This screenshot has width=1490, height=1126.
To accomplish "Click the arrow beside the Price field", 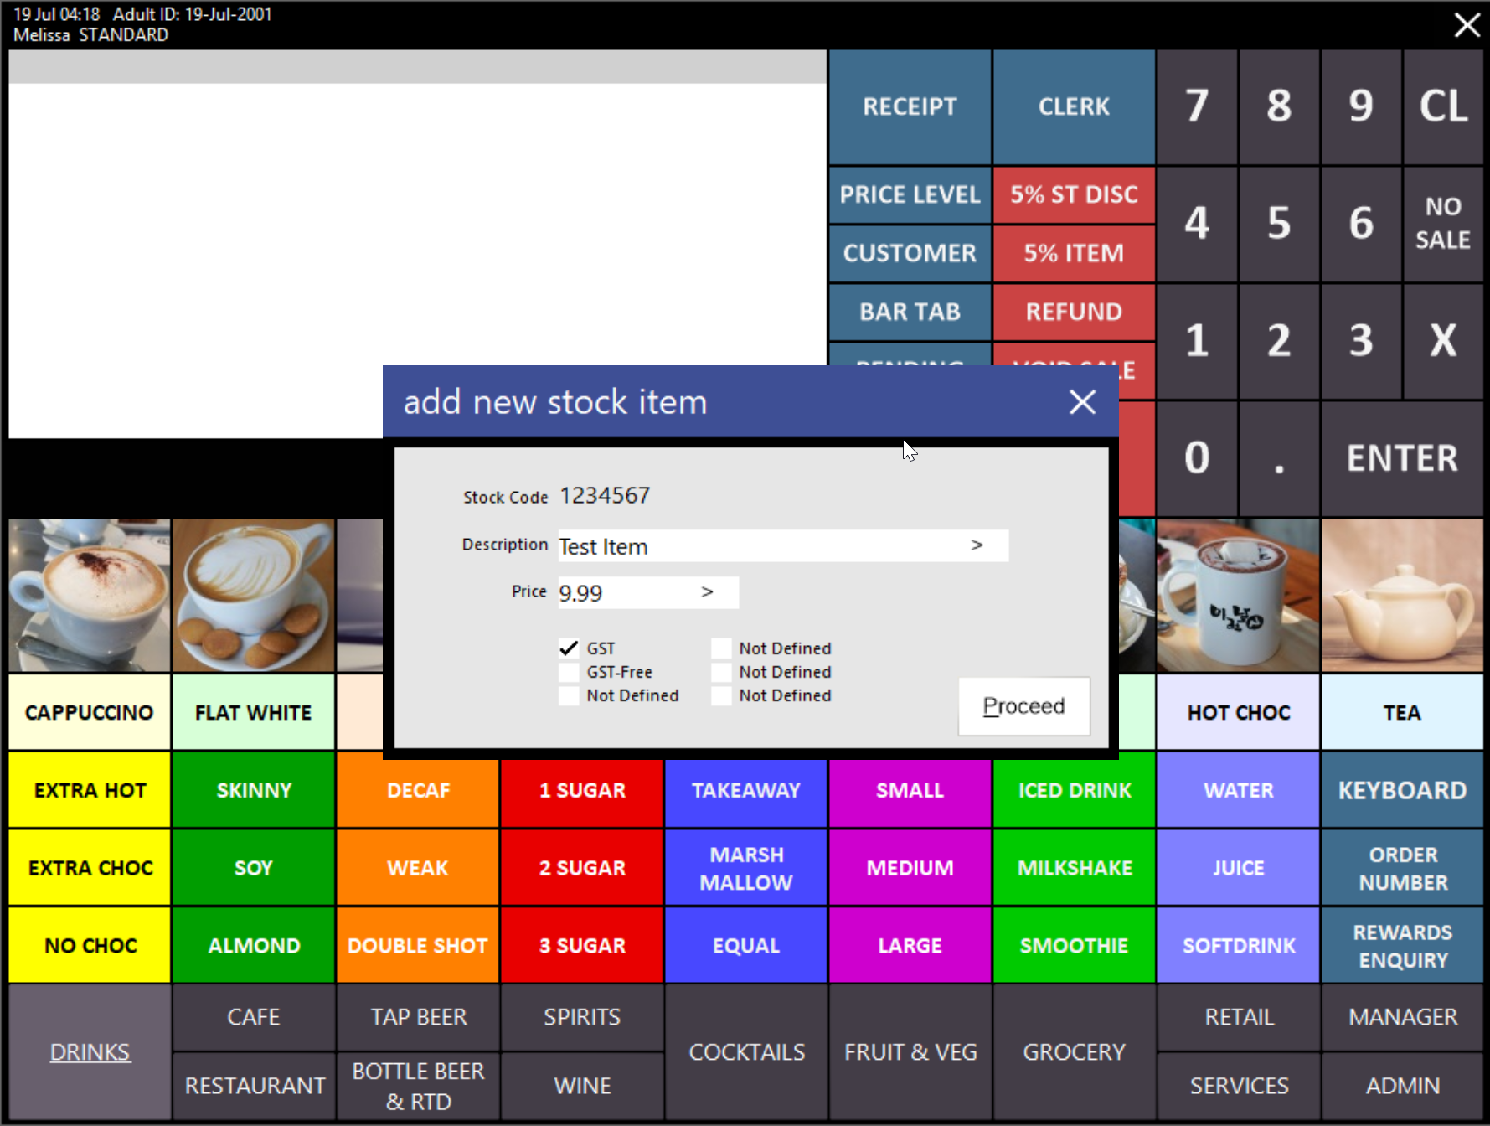I will (708, 592).
